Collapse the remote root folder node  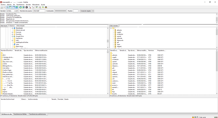(x=111, y=28)
